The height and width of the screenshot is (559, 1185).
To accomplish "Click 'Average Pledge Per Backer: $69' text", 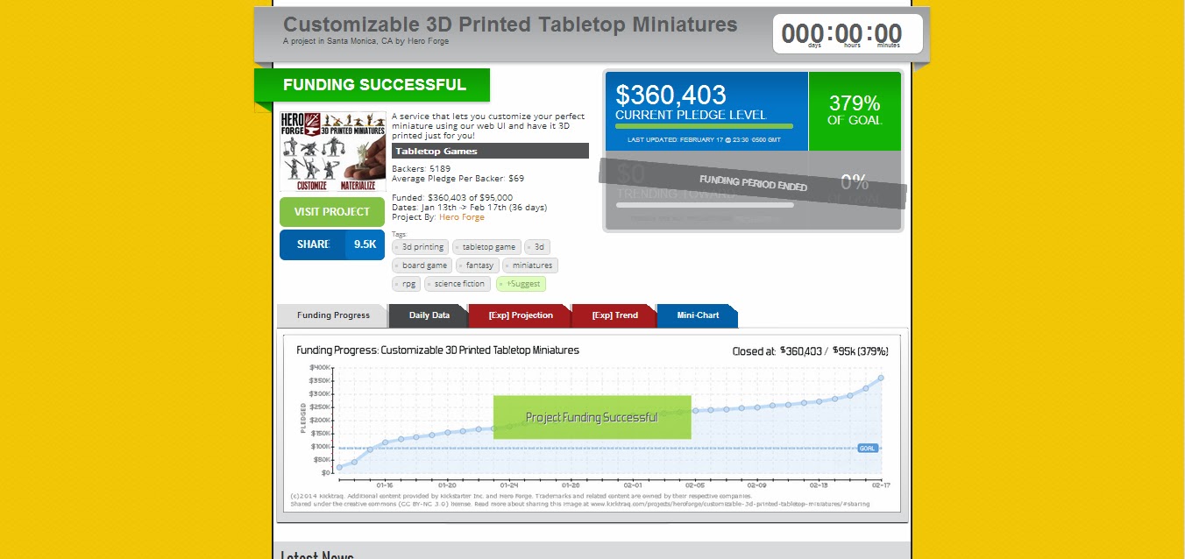I will 458,178.
